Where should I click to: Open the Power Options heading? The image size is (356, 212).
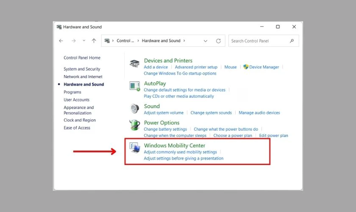point(161,123)
